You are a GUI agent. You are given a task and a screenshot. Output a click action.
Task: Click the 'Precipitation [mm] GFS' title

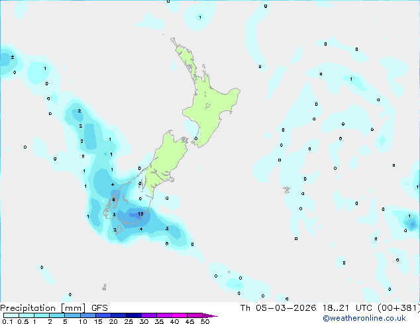coord(54,308)
